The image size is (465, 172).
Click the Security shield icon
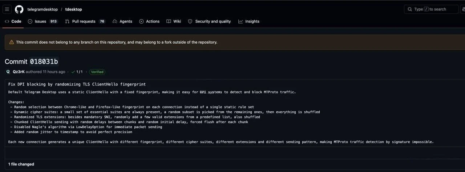[190, 21]
